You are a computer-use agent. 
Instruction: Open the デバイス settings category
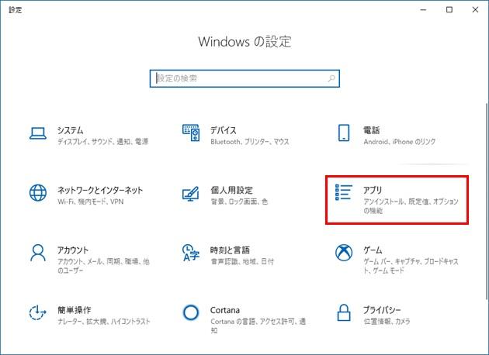click(x=224, y=130)
